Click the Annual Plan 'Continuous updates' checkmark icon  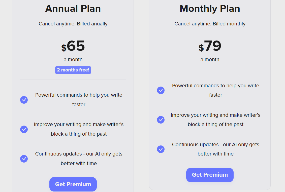24,159
